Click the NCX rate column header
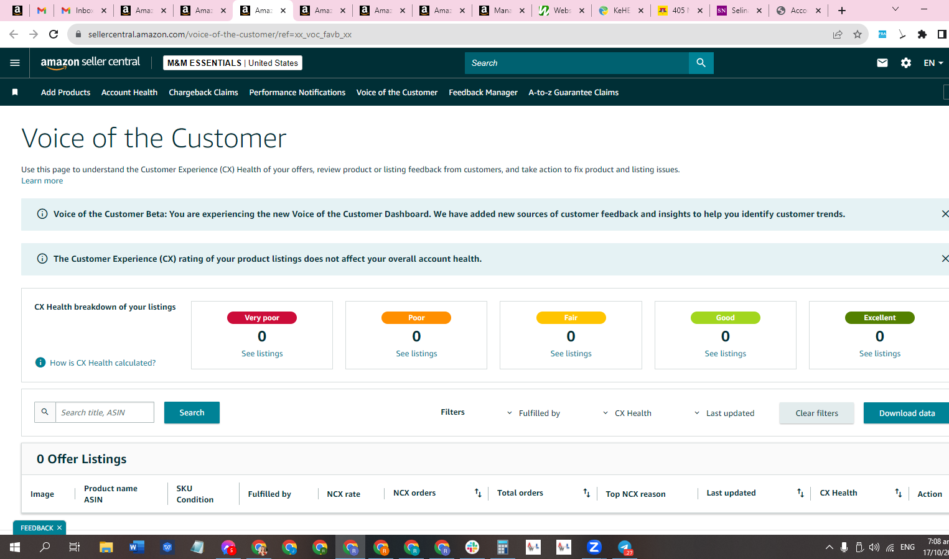Screen dimensions: 949x559 point(344,494)
